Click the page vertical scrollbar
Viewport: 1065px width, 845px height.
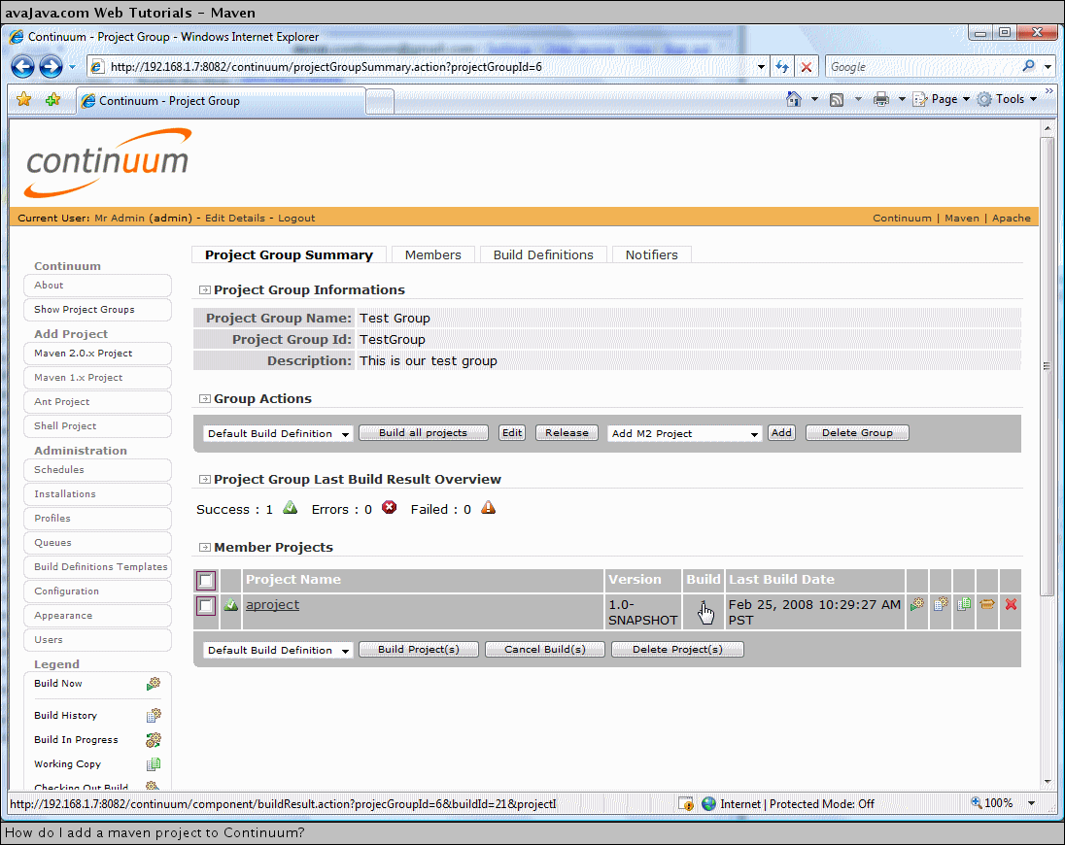click(x=1046, y=389)
